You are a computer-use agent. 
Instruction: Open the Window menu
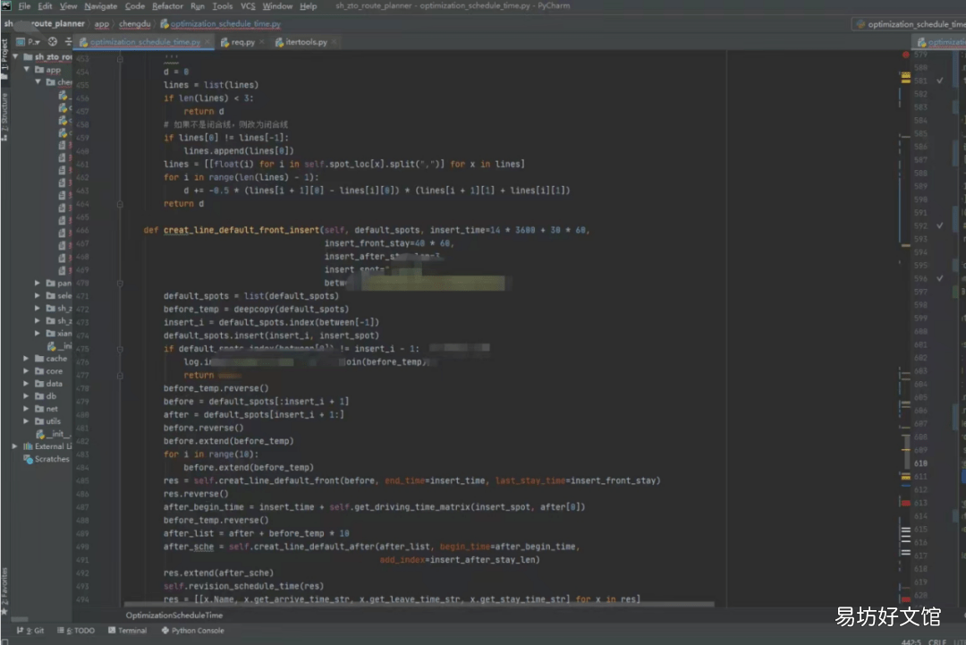click(x=277, y=6)
